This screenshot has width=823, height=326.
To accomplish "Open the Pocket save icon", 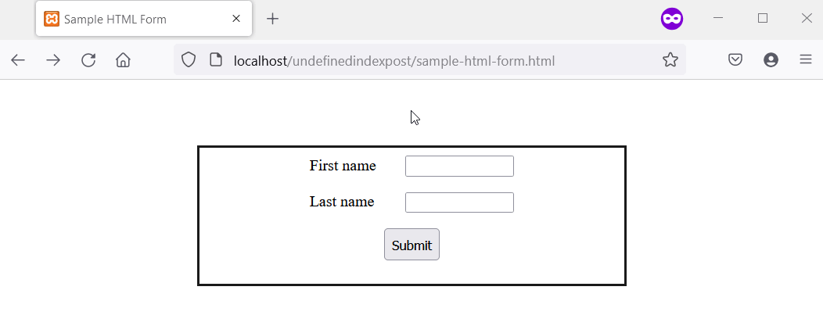I will 735,60.
